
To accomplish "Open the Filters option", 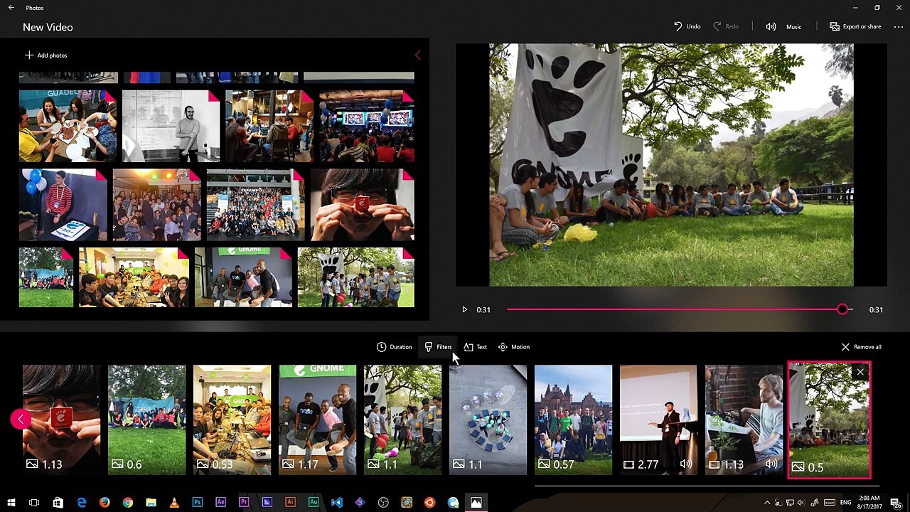I will coord(438,347).
